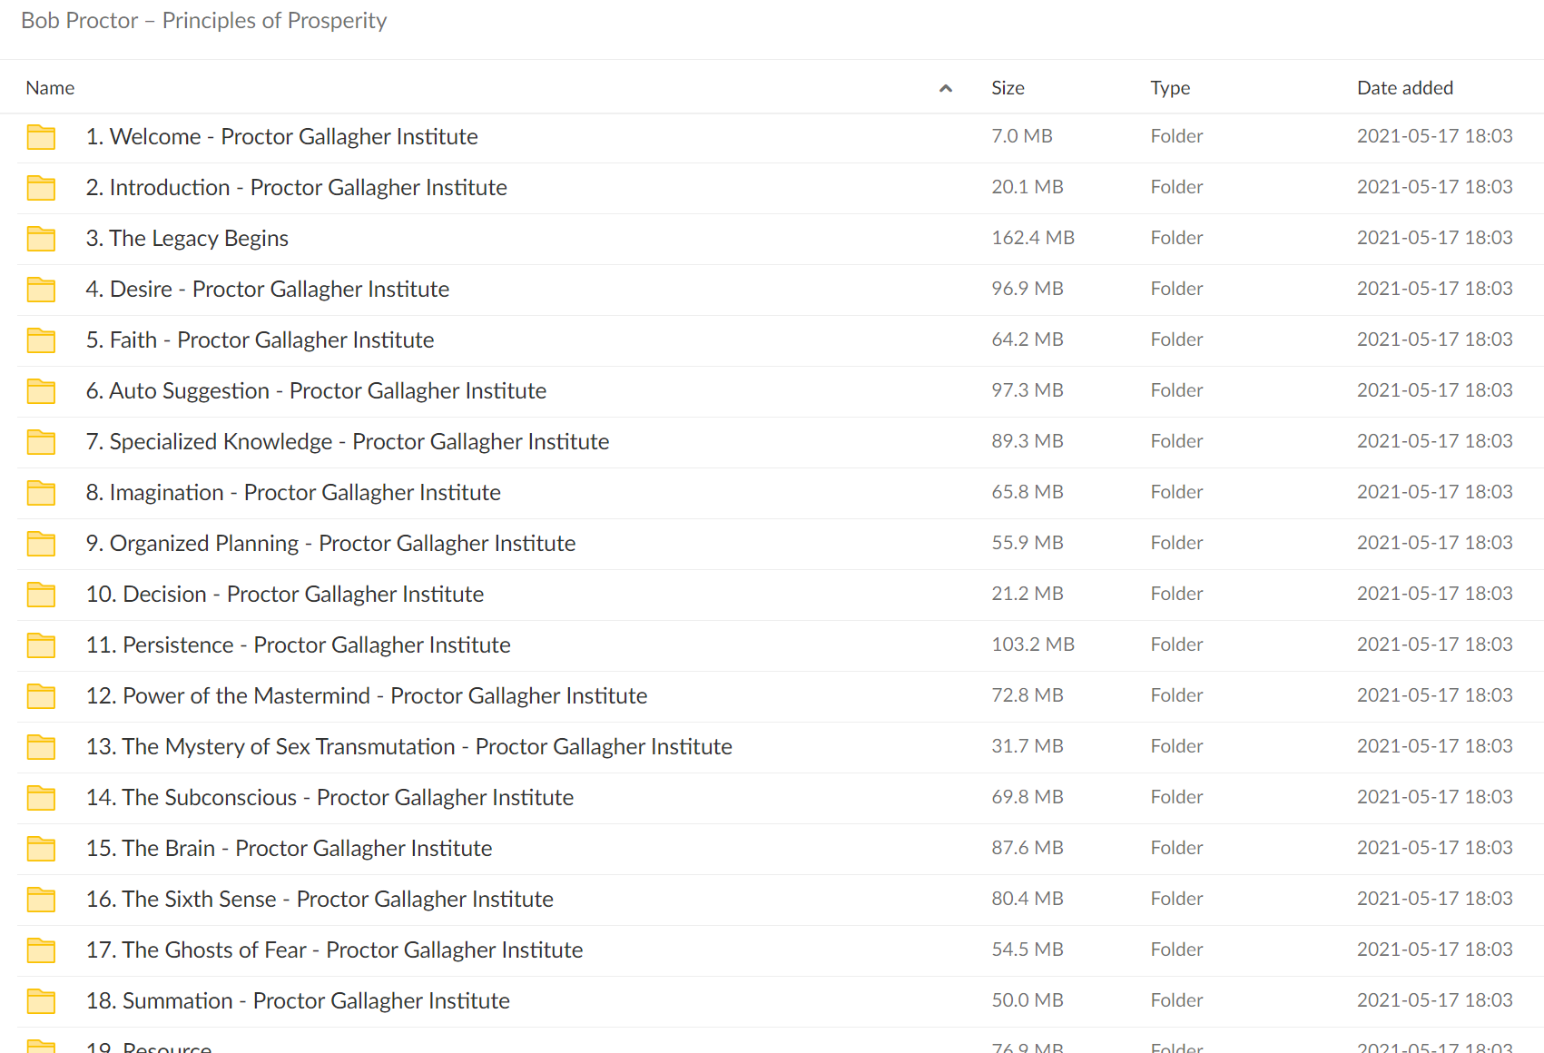Click folder icon for 1. Welcome
The height and width of the screenshot is (1053, 1544).
pyautogui.click(x=41, y=137)
